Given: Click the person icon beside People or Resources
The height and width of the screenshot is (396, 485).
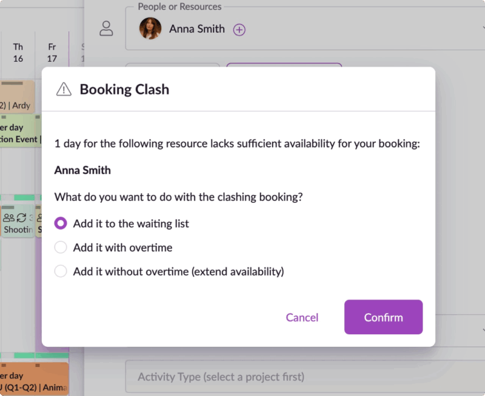Looking at the screenshot, I should point(107,28).
